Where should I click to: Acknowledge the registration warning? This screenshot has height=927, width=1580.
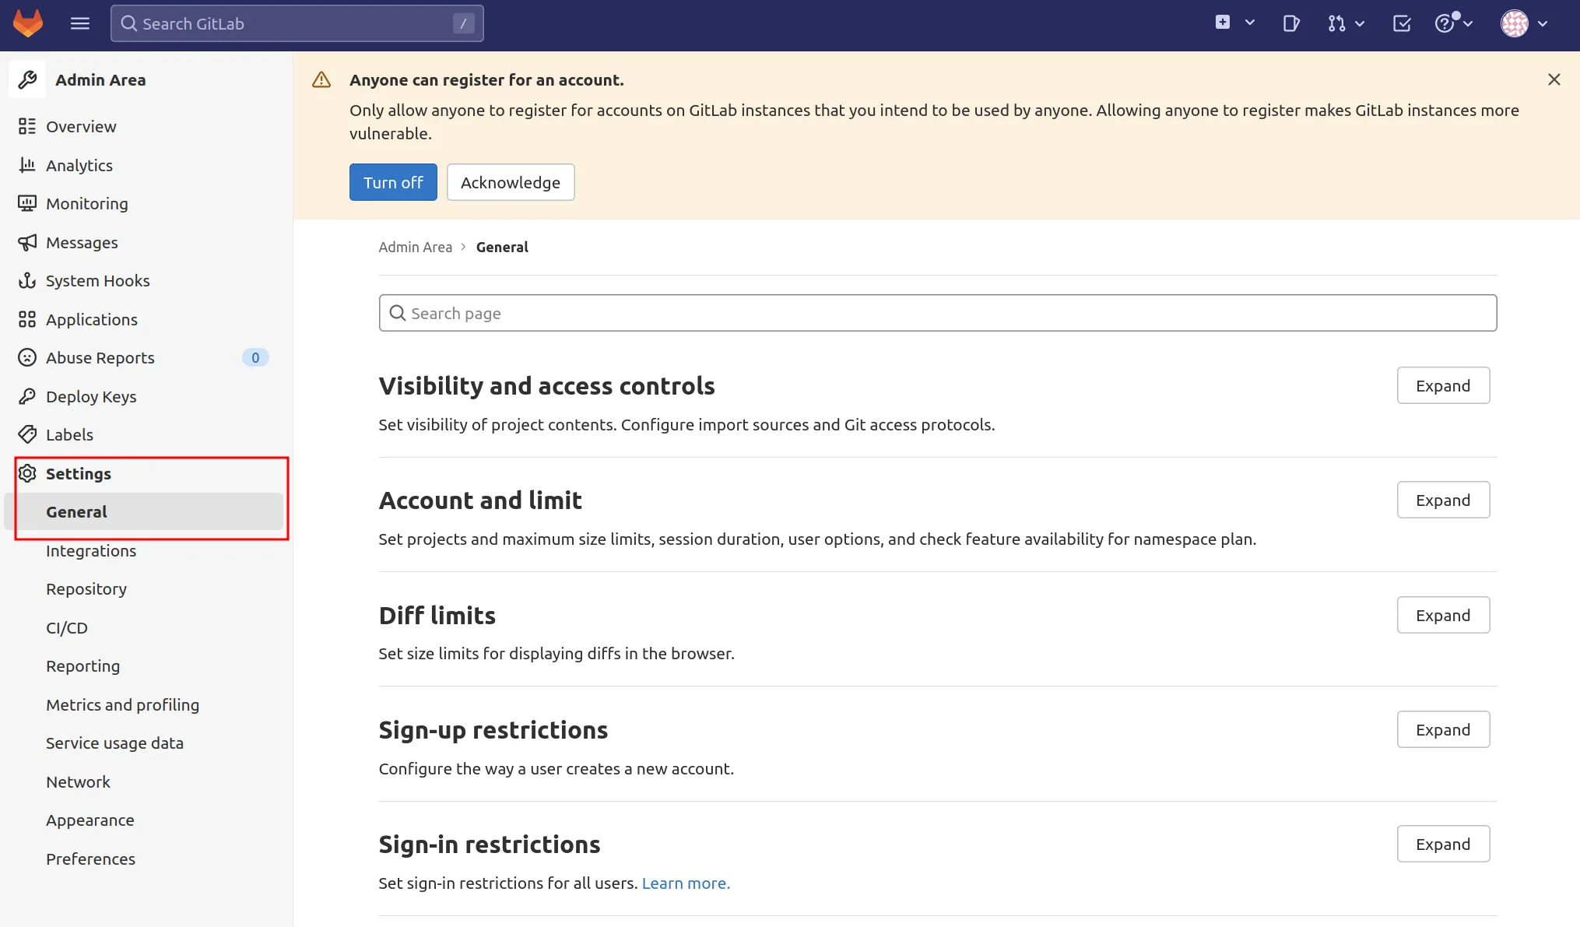tap(511, 182)
